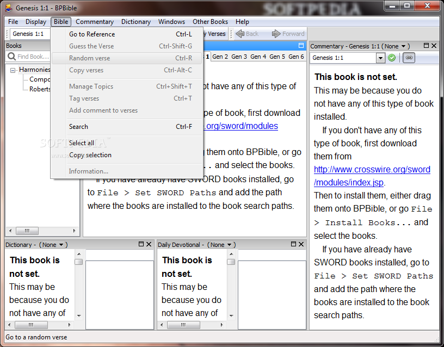Click the Genesis 1:1 reference toolbar field

pos(30,34)
